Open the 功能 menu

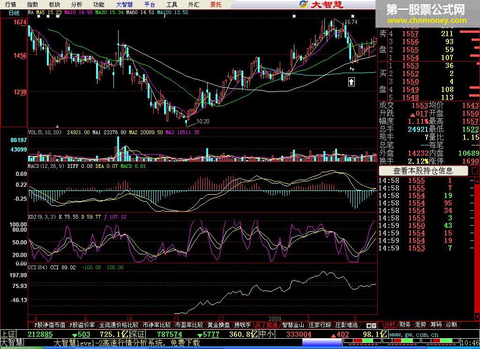click(98, 5)
